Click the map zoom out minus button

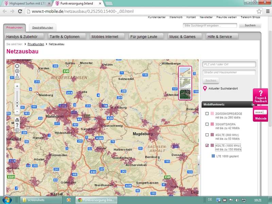17,112
